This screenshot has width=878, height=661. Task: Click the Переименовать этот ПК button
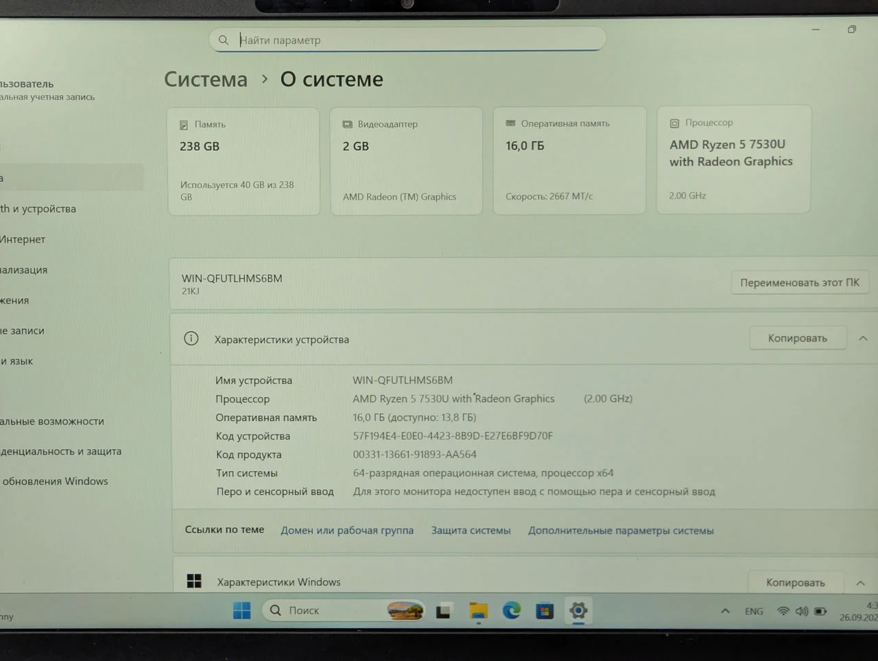click(x=800, y=283)
